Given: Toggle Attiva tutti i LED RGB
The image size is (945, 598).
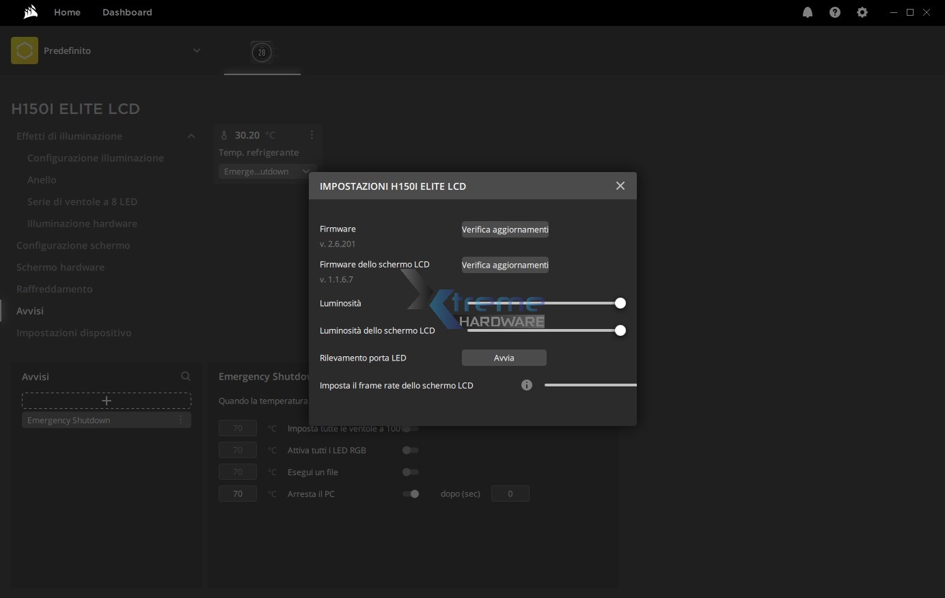Looking at the screenshot, I should point(411,450).
